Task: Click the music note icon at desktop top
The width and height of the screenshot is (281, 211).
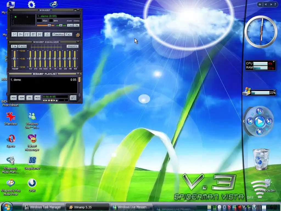Action: tap(54, 4)
